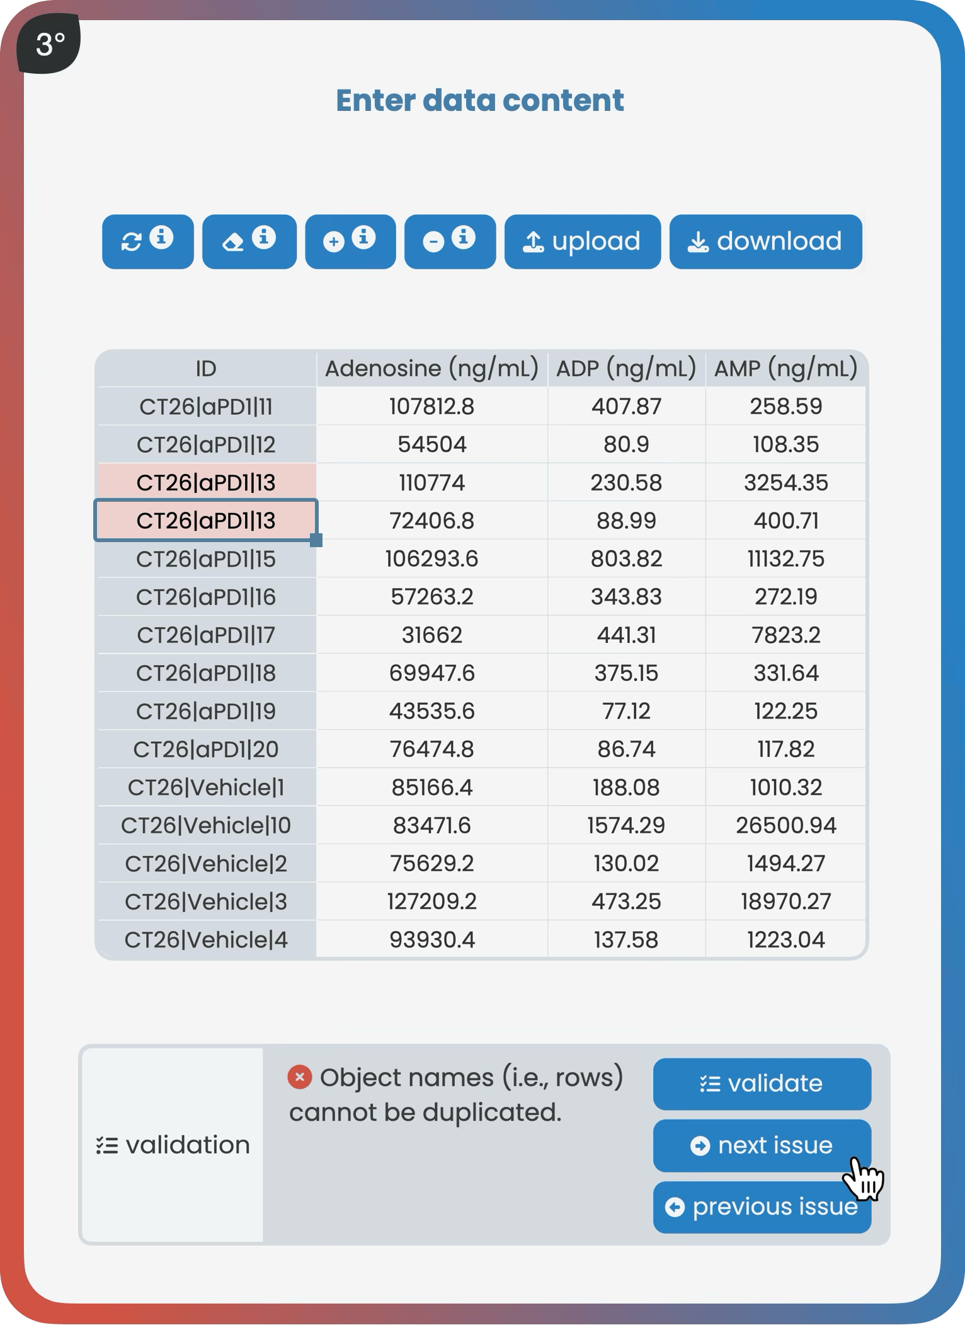Click adenosine cell 107812.8
The image size is (965, 1325).
(432, 407)
